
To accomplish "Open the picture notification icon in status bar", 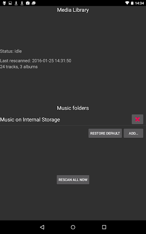I will (10, 3).
